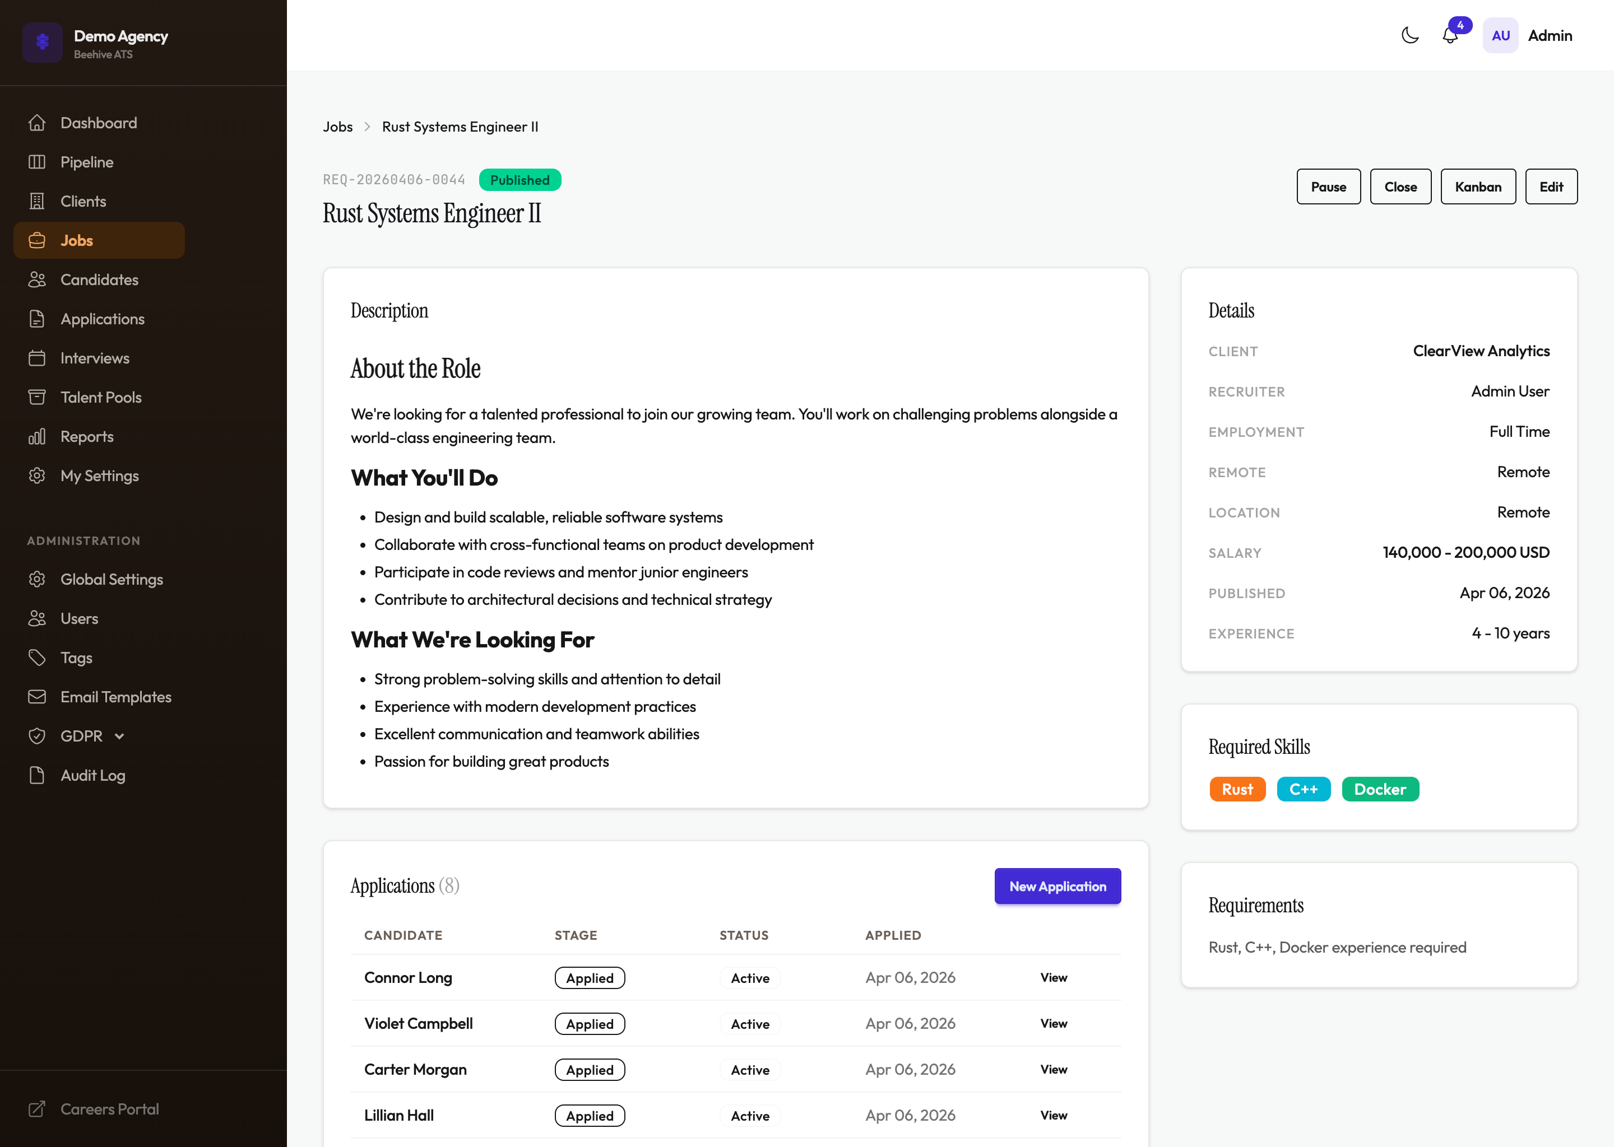Click the AU avatar in the header
1614x1147 pixels.
click(1500, 35)
